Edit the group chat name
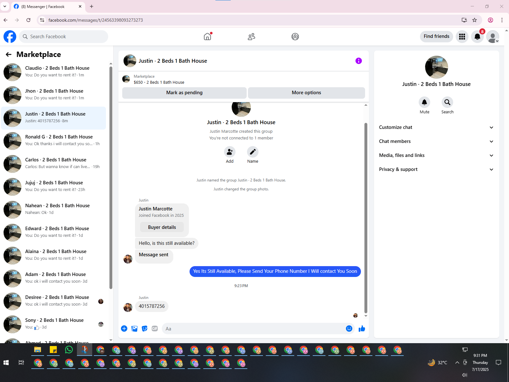 click(x=253, y=152)
